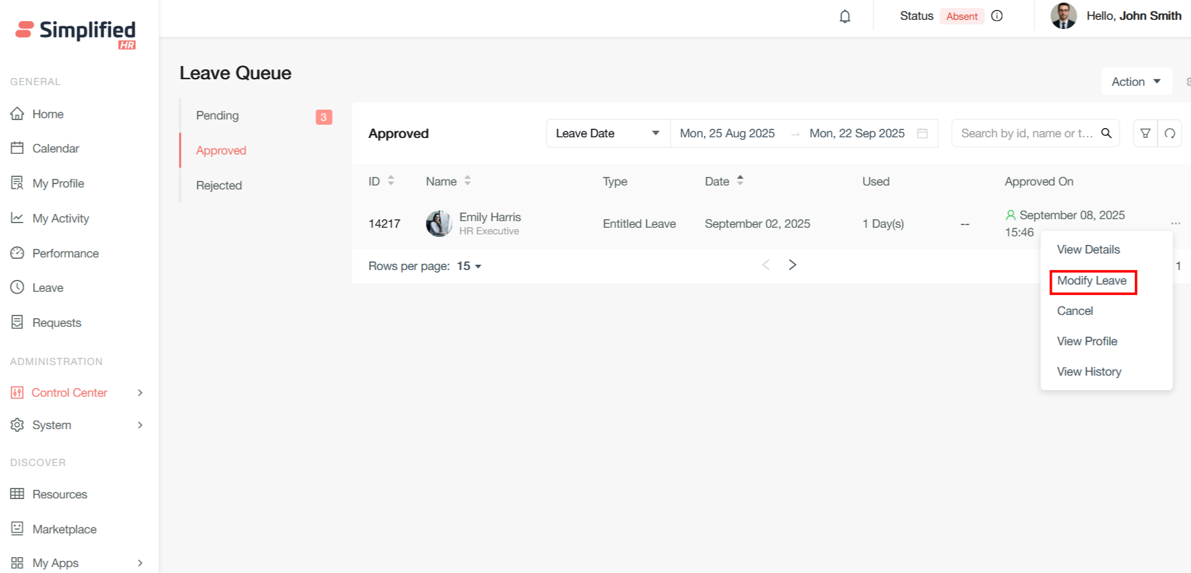The image size is (1191, 573).
Task: Open the filter funnel icon
Action: pyautogui.click(x=1145, y=133)
